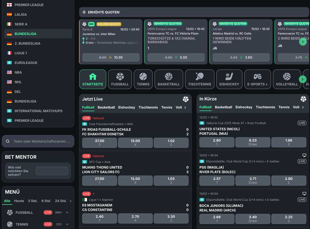Switch In Kürze to Tennis tab
The width and height of the screenshot is (310, 229).
[x=284, y=107]
